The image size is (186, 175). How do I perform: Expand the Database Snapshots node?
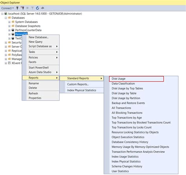pos(9,26)
